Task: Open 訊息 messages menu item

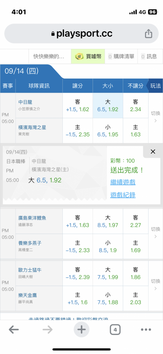Action: pos(149,56)
